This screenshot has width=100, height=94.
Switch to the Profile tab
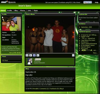9,10
